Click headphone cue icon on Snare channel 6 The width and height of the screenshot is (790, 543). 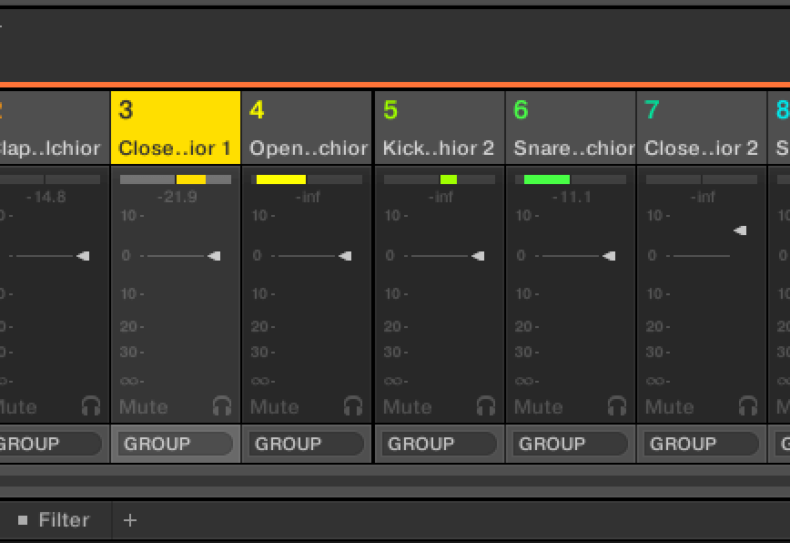[x=617, y=405]
